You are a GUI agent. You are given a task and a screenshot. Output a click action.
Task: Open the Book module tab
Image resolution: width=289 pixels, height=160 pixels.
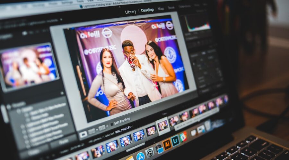coord(171,8)
